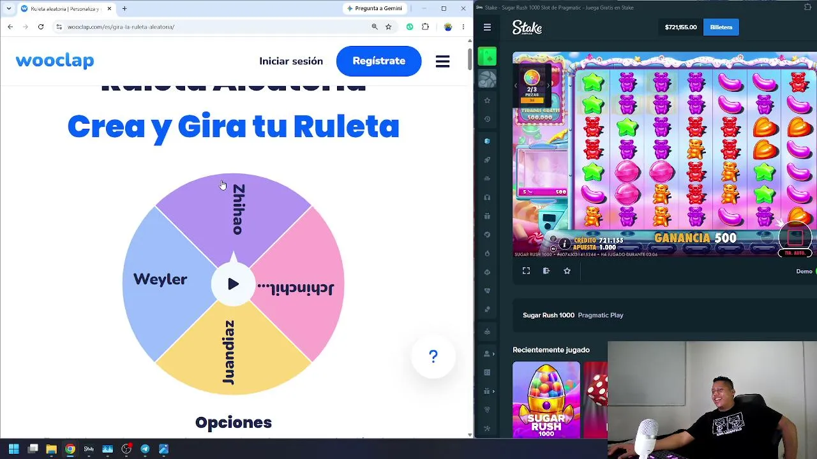This screenshot has width=817, height=459.
Task: Open Chrome three-dot menu
Action: pos(463,27)
